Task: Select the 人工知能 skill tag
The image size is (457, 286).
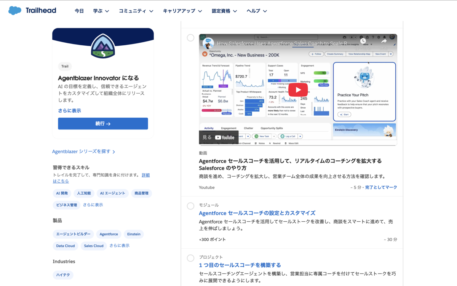Action: tap(84, 193)
